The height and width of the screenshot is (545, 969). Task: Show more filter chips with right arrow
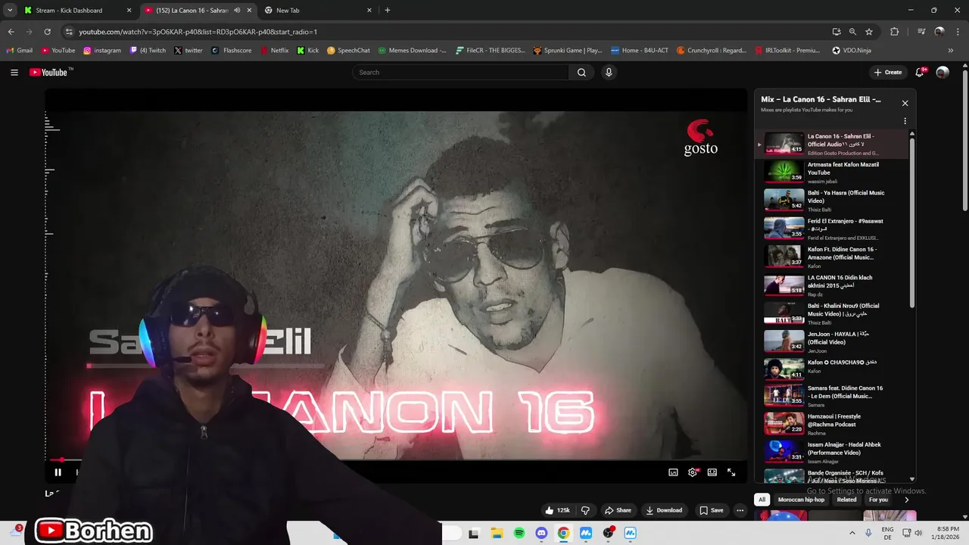(906, 500)
